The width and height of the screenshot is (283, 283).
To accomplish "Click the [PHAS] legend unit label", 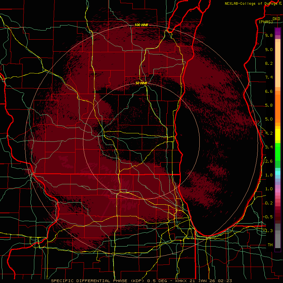I will (x=266, y=22).
